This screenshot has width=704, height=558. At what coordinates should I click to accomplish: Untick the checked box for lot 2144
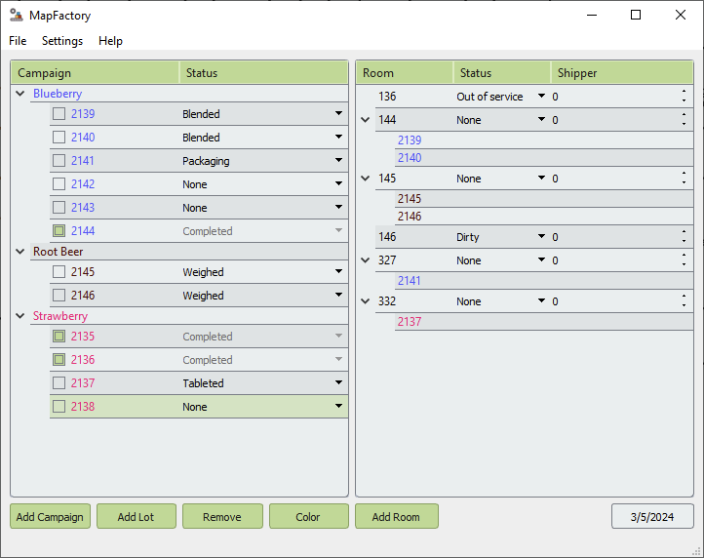coord(59,230)
